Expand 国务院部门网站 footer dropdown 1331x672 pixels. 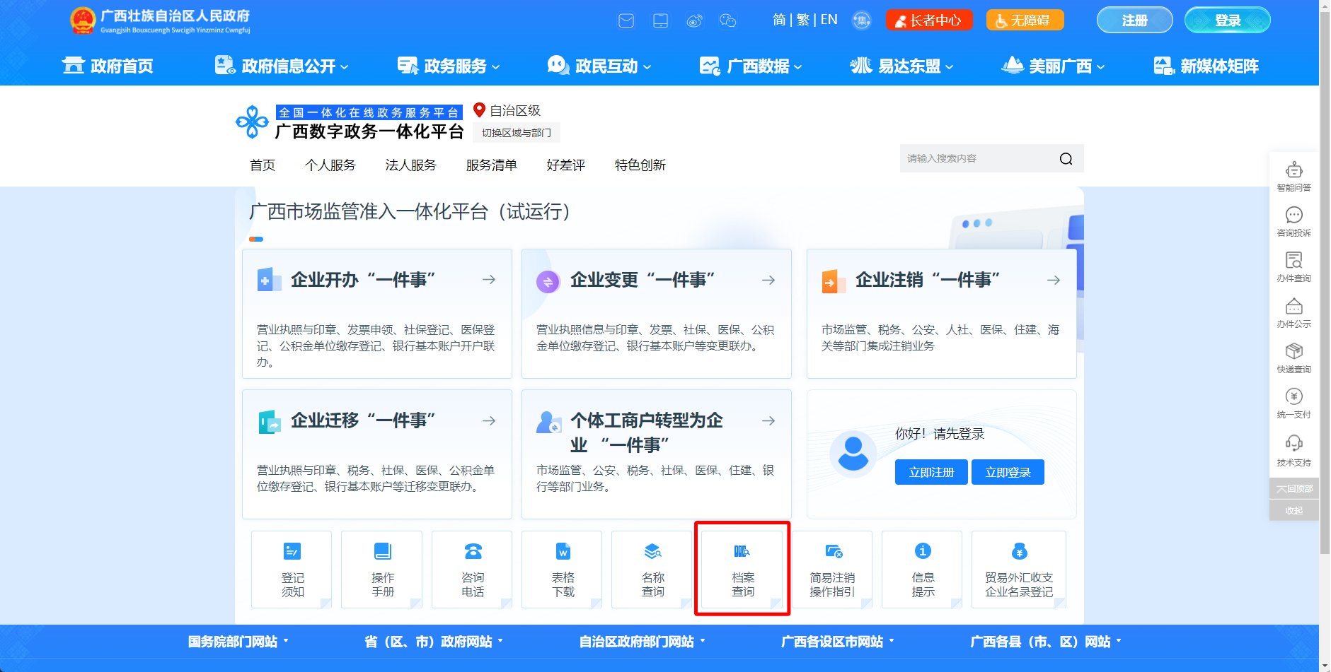click(238, 642)
